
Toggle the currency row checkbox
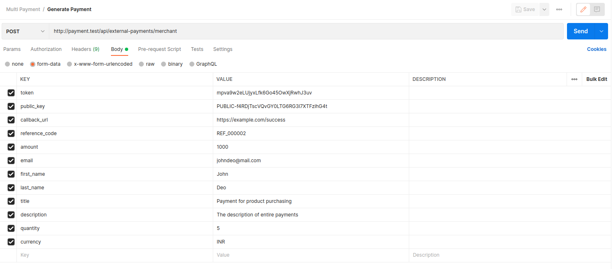coord(11,242)
